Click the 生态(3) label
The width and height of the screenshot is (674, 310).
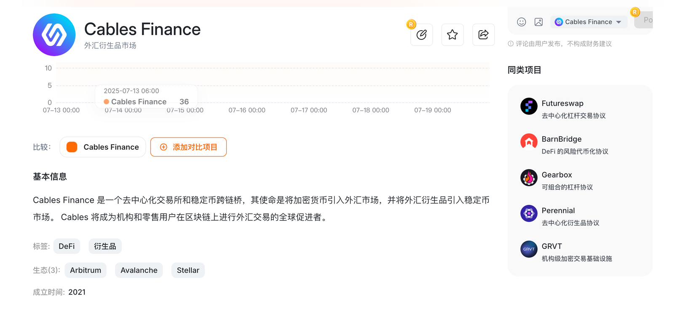click(46, 270)
